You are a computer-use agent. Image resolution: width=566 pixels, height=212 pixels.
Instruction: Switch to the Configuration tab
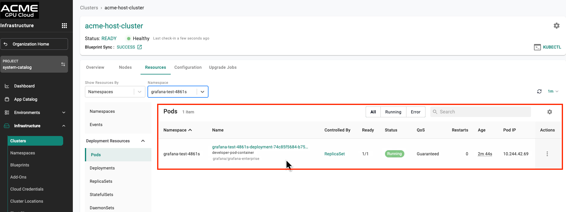click(188, 67)
